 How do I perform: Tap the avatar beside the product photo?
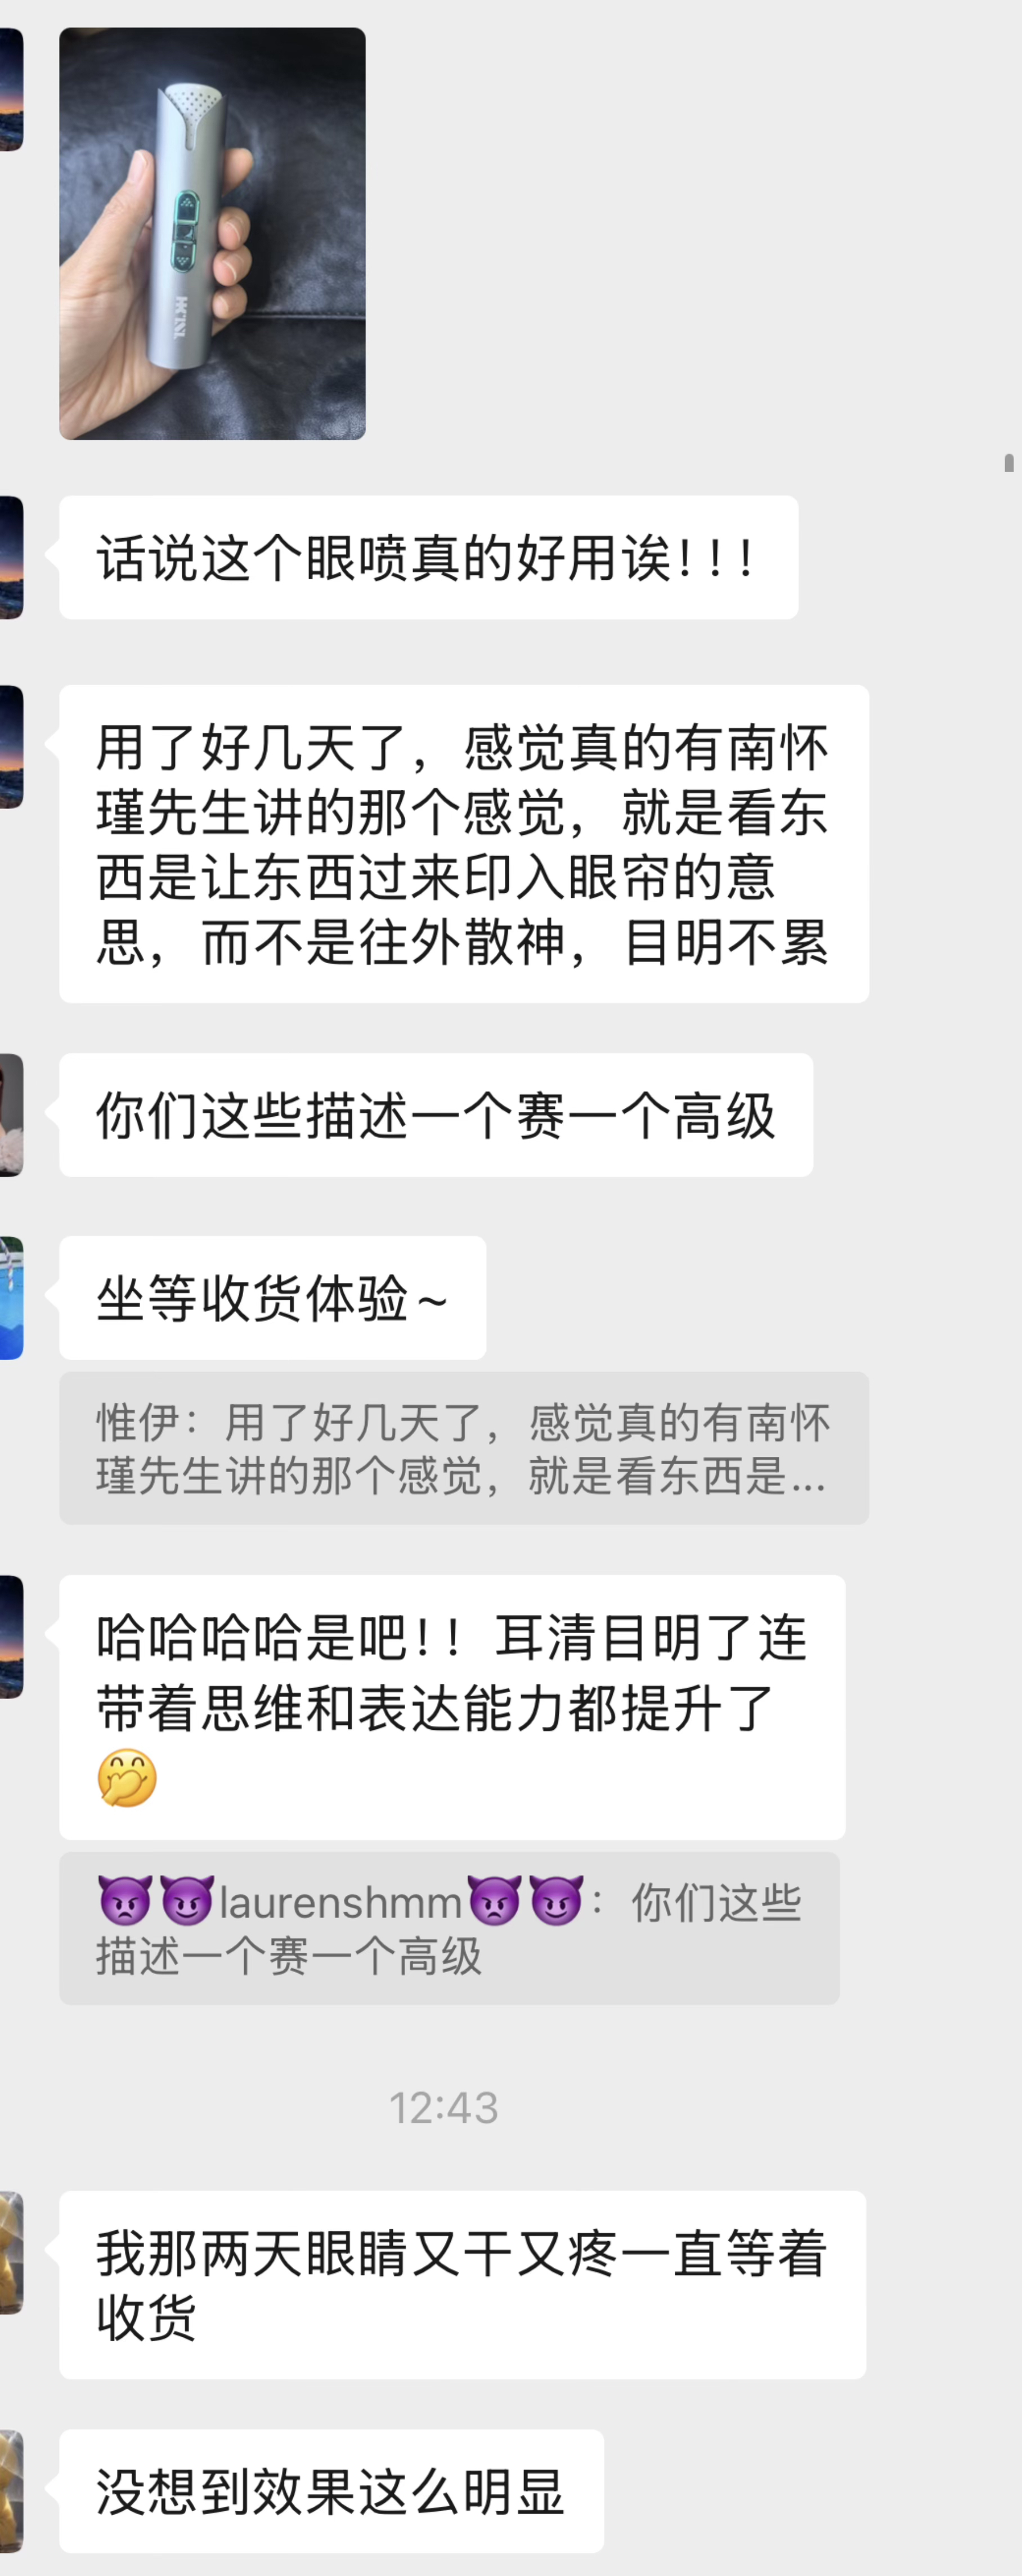tap(11, 89)
